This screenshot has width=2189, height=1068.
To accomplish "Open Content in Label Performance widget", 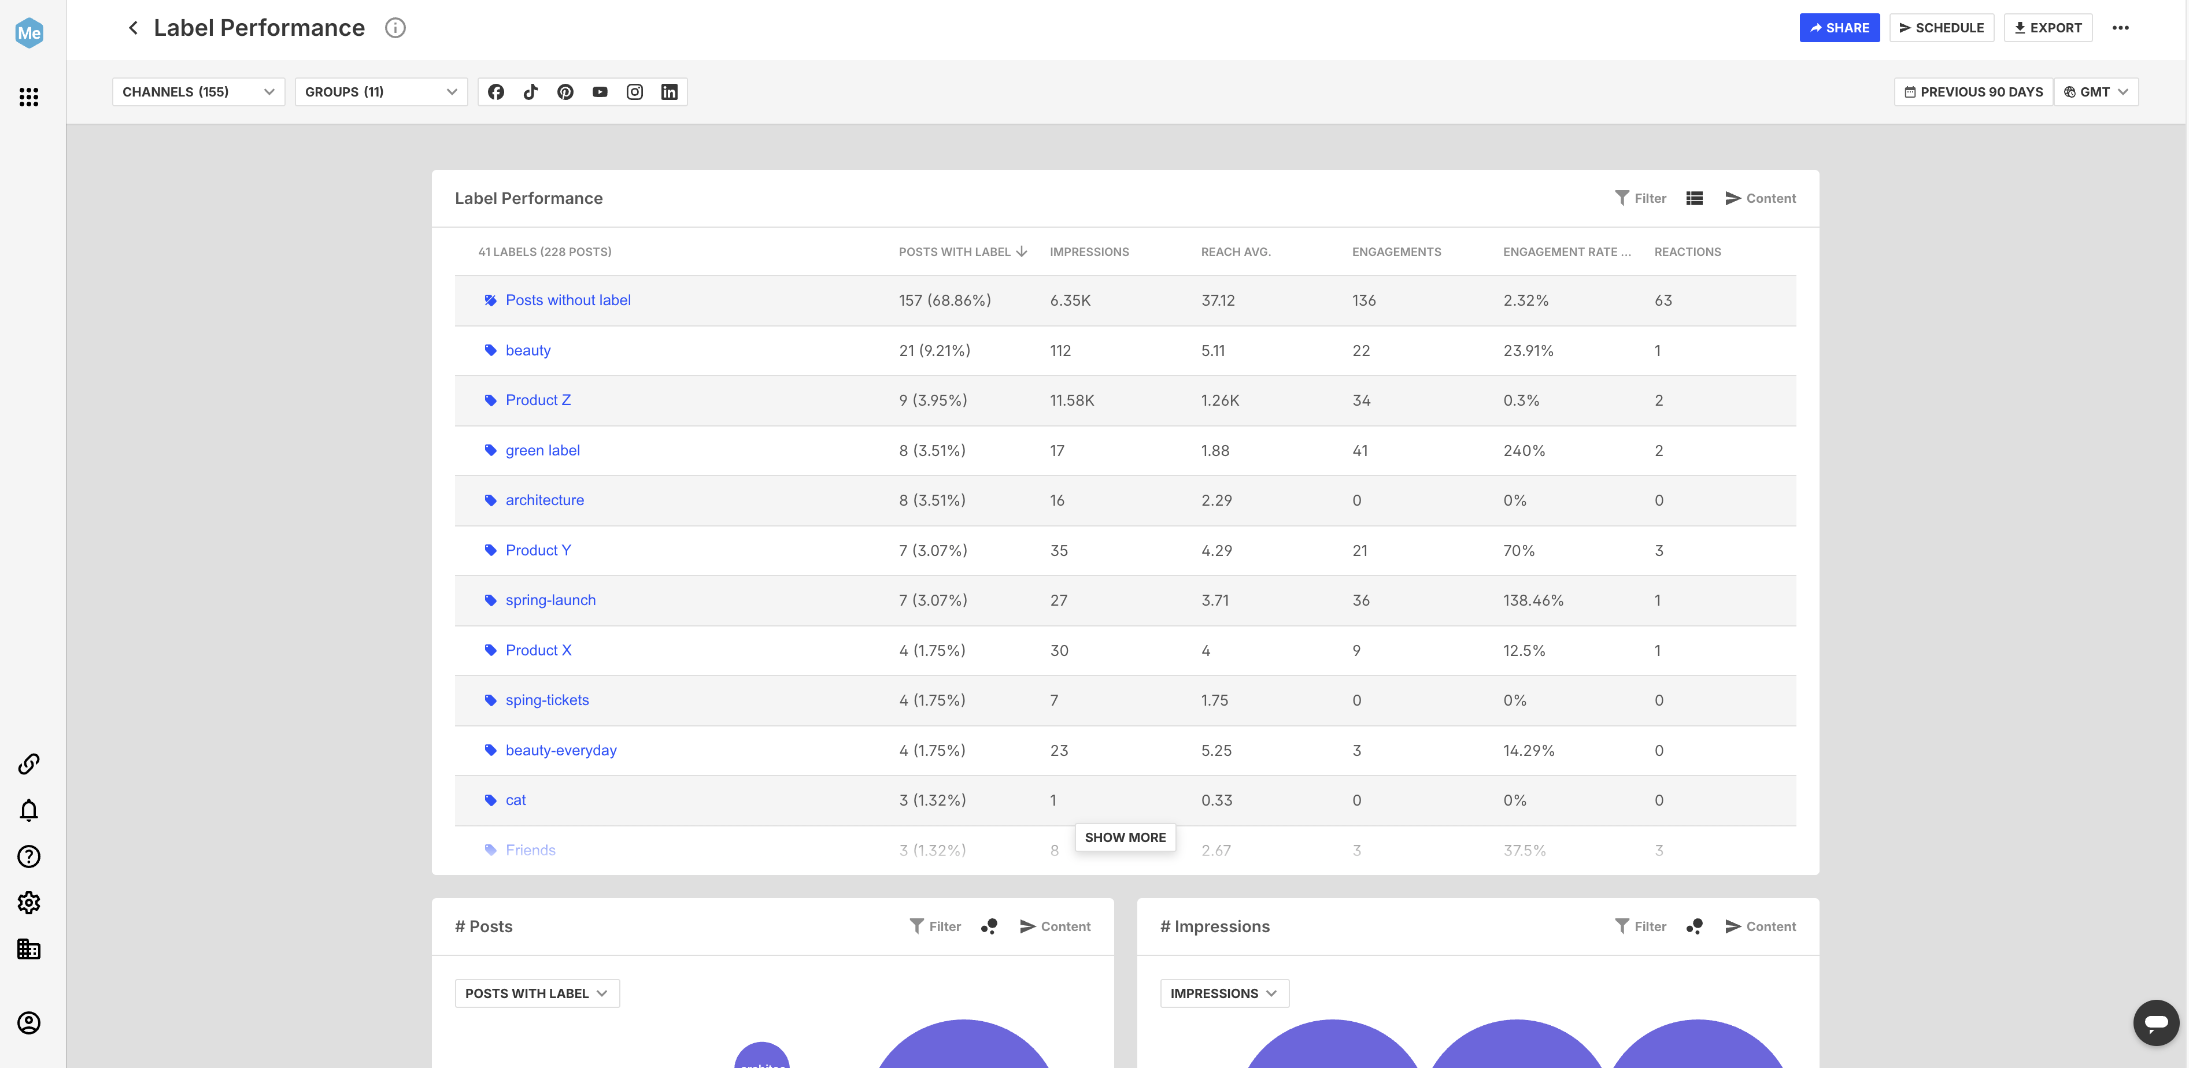I will (x=1761, y=198).
